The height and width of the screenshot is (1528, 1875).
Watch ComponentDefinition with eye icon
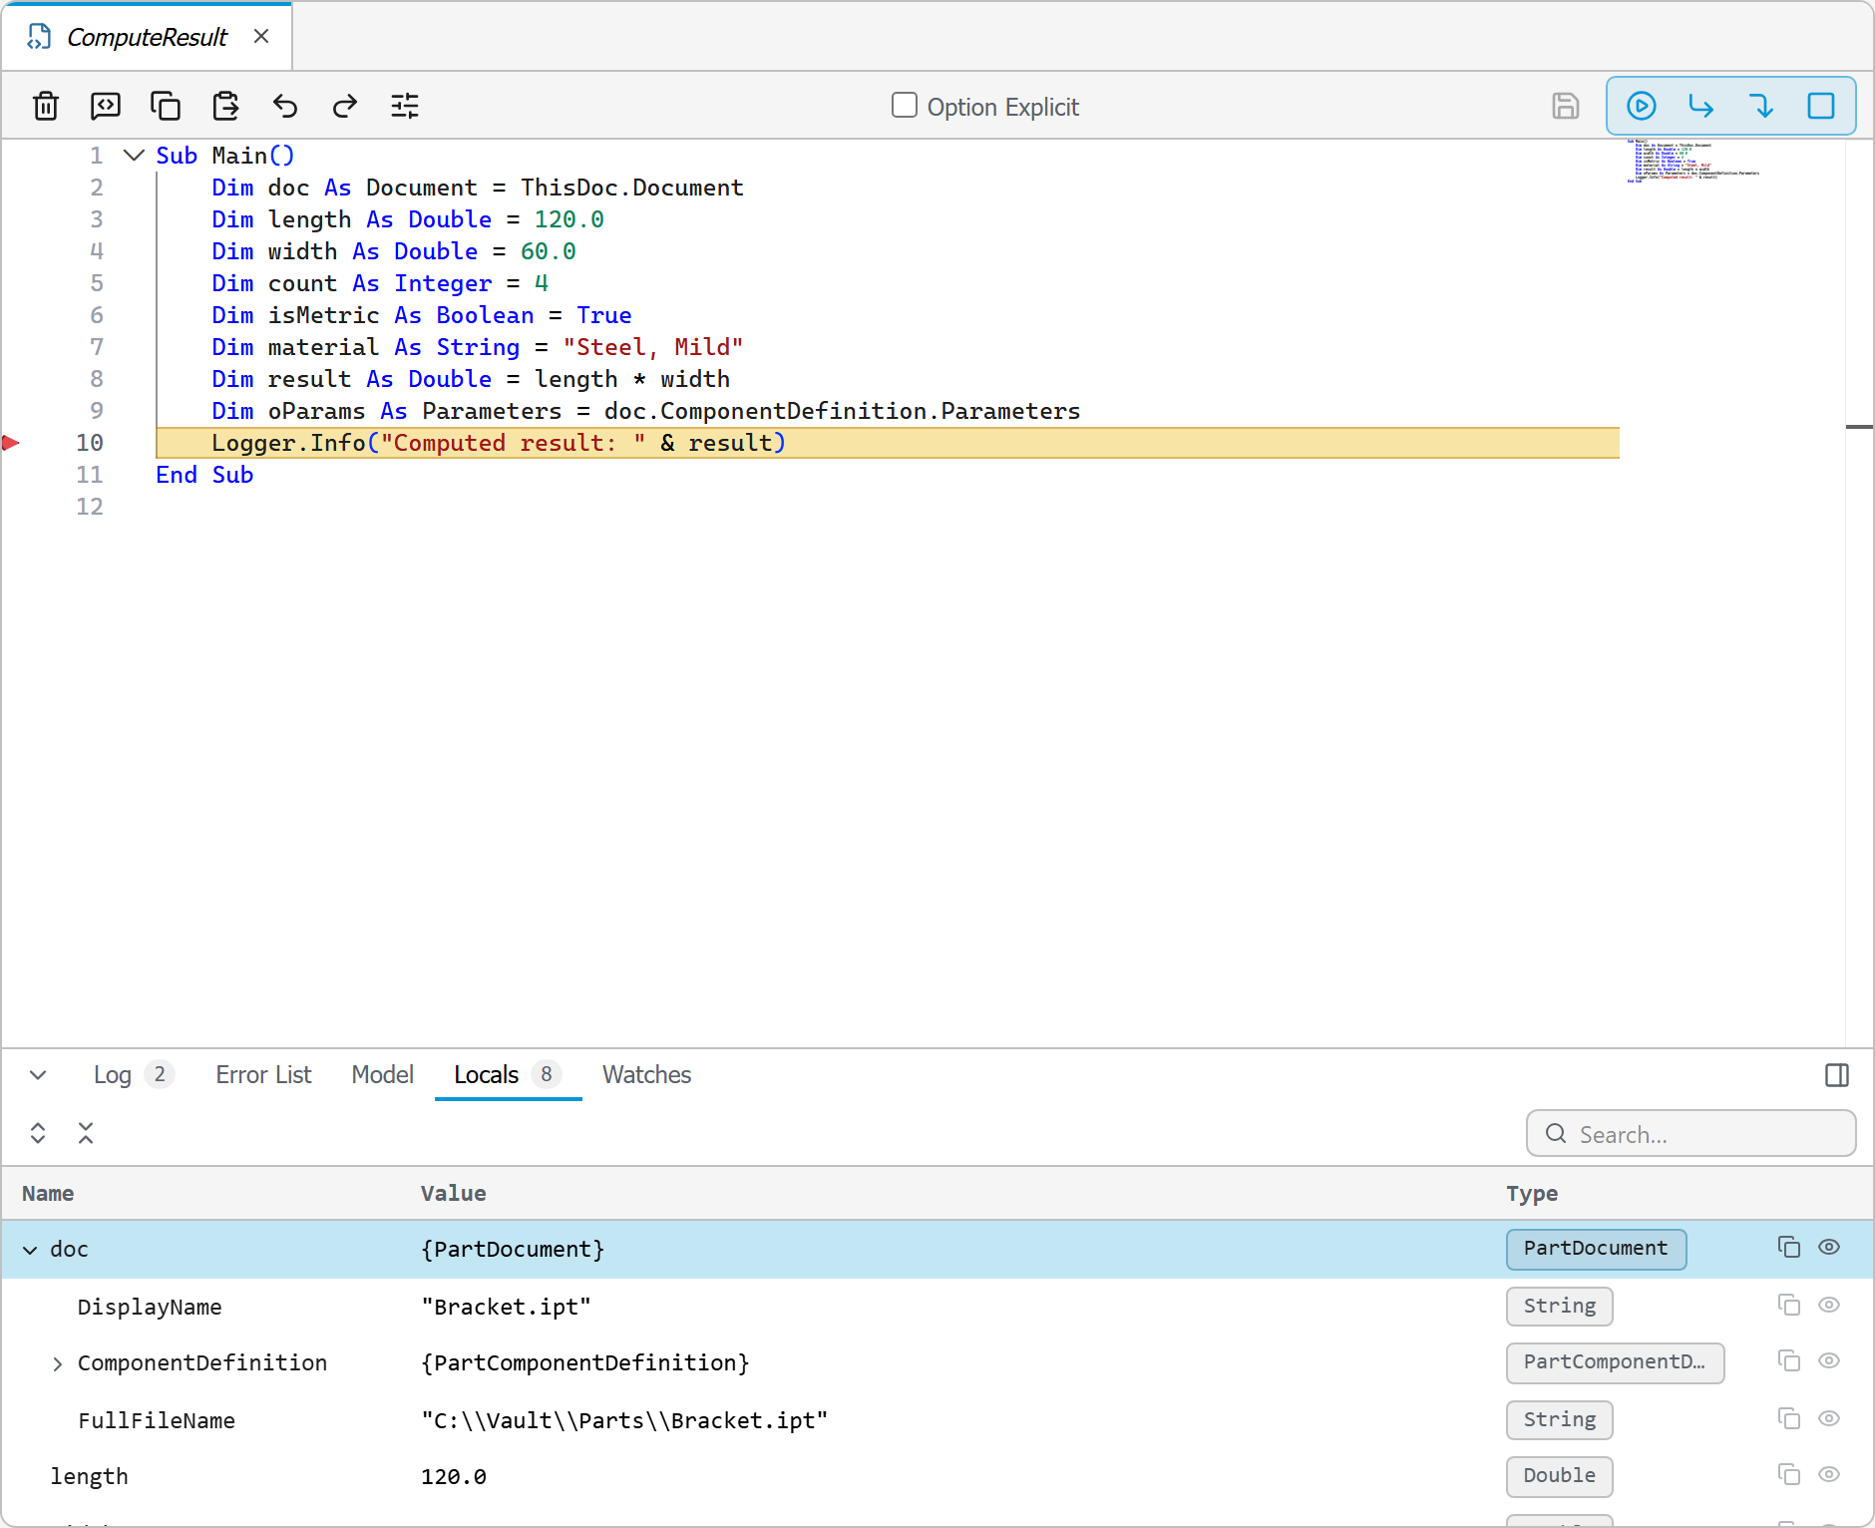click(x=1829, y=1361)
